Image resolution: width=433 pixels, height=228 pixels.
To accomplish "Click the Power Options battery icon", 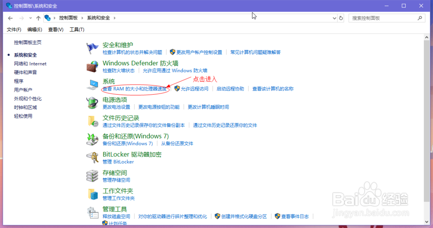I will (x=92, y=103).
